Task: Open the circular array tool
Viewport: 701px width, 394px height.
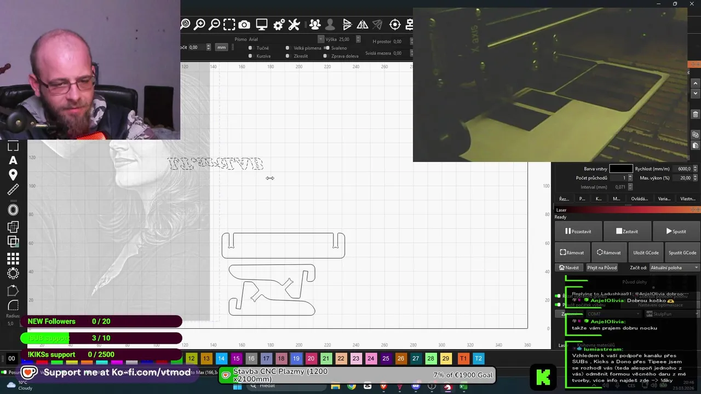Action: (13, 273)
